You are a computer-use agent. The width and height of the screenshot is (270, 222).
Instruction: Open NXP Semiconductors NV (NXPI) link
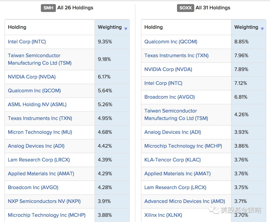[44, 201]
